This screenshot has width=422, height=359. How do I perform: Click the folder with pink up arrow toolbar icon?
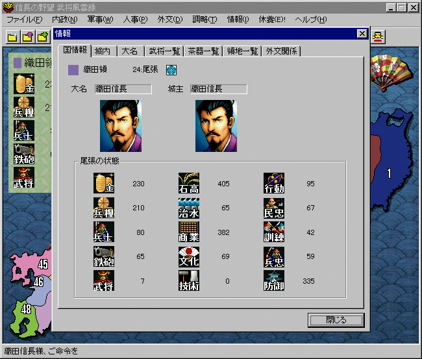pos(28,36)
